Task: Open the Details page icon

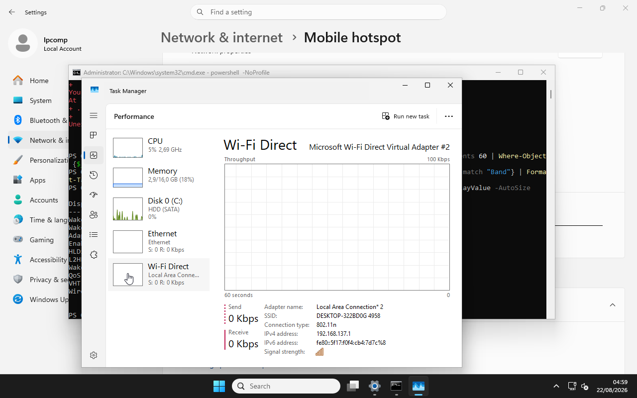Action: 94,235
